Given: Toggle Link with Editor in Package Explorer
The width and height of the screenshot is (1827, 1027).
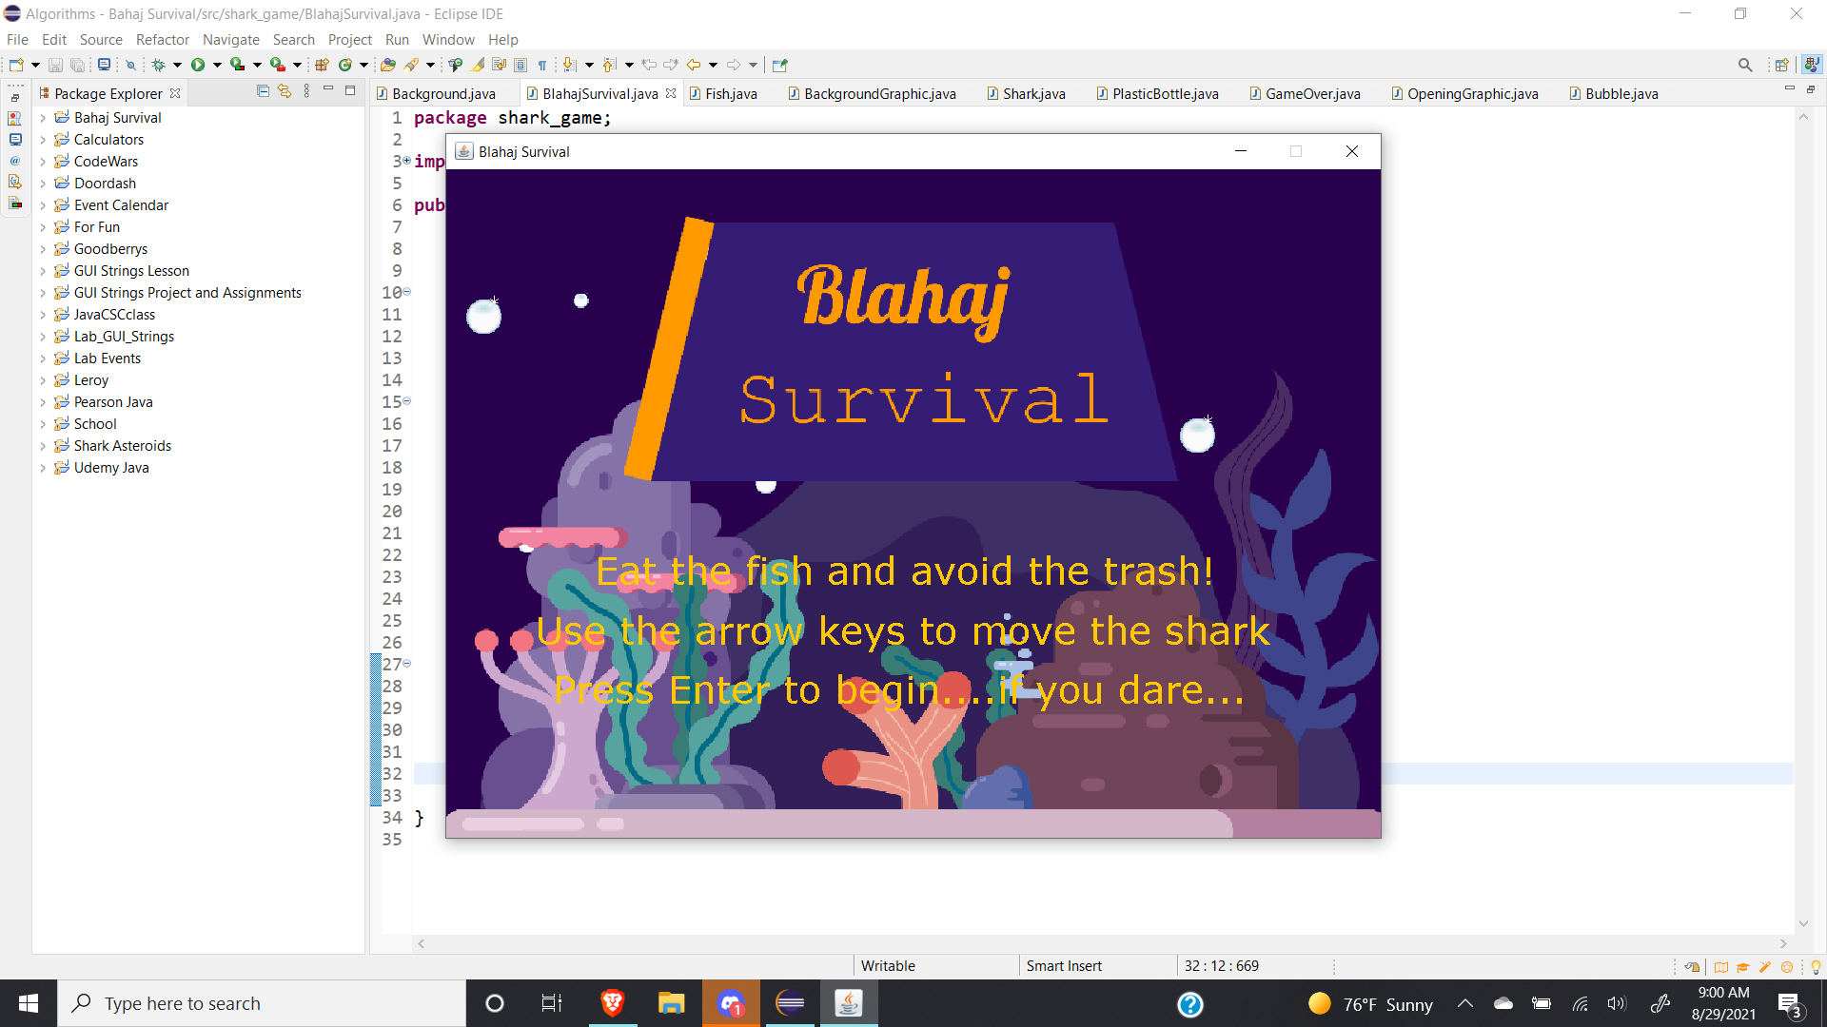Looking at the screenshot, I should (x=285, y=91).
